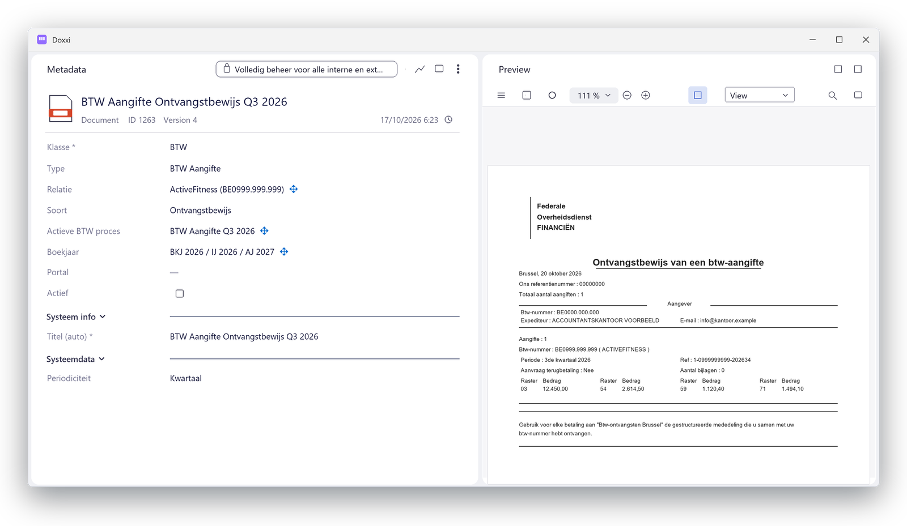The width and height of the screenshot is (907, 526).
Task: Zoom out the preview with minus icon
Action: click(x=627, y=95)
